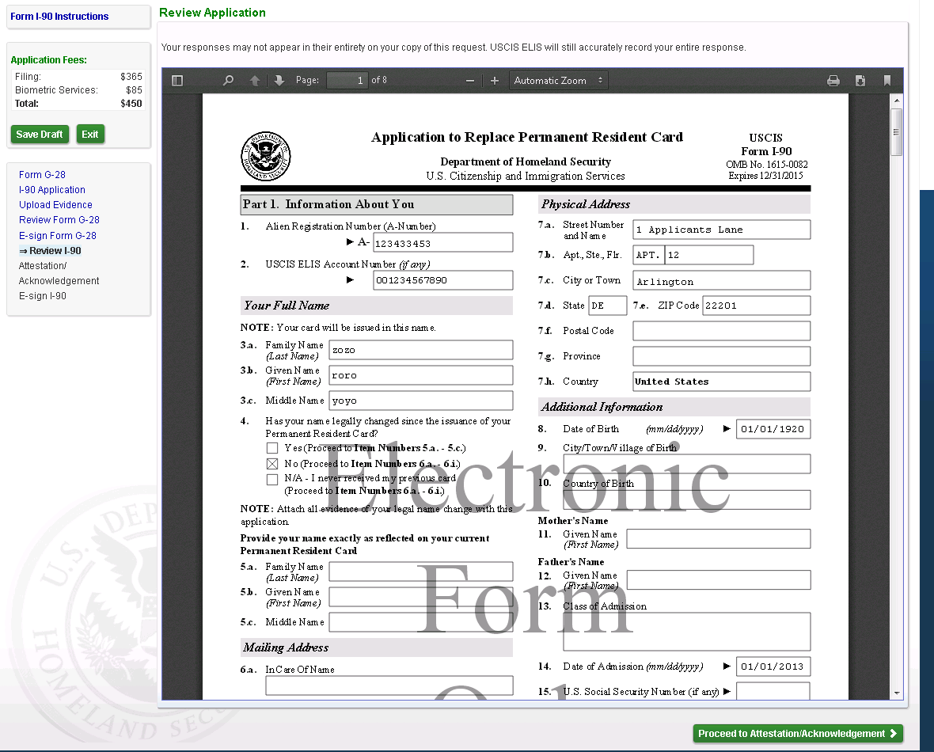Screen dimensions: 934x752
Task: Zoom out using the minus icon
Action: (x=470, y=80)
